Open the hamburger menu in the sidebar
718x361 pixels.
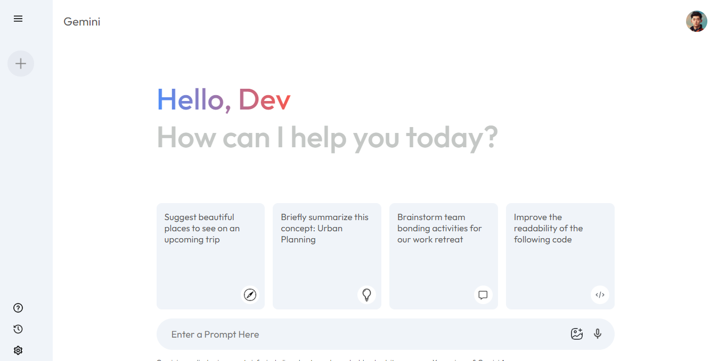click(x=18, y=19)
